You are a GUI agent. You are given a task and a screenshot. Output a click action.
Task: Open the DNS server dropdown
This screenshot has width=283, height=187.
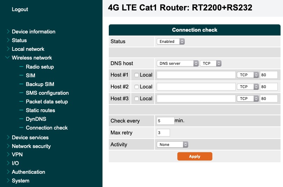pos(178,63)
